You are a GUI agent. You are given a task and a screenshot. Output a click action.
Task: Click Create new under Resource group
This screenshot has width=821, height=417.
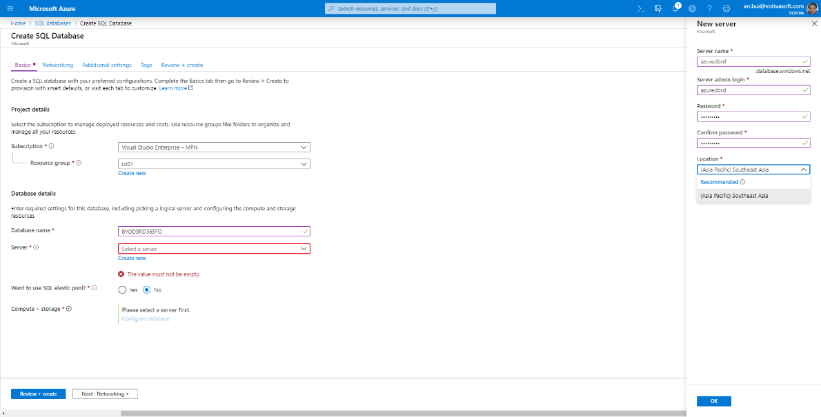pyautogui.click(x=132, y=173)
